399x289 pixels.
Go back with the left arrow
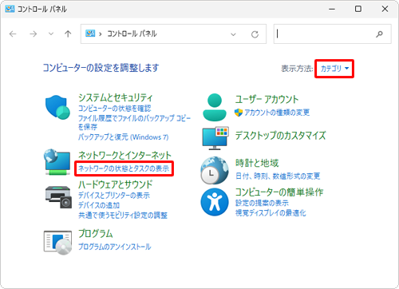tap(13, 34)
